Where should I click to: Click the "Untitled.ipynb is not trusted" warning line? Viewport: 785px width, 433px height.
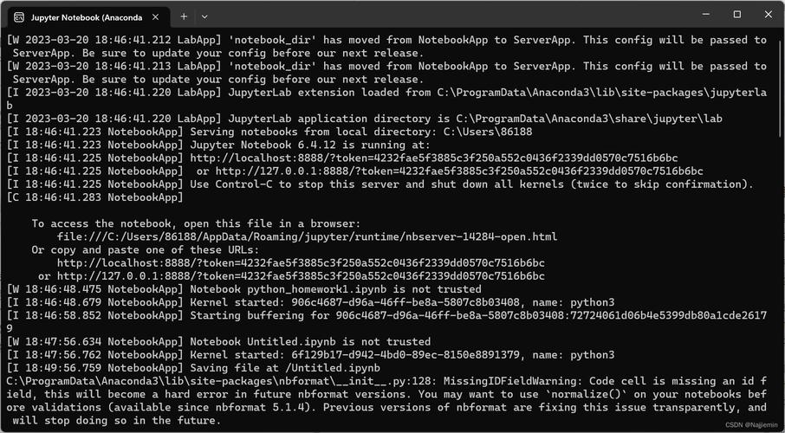pos(310,341)
